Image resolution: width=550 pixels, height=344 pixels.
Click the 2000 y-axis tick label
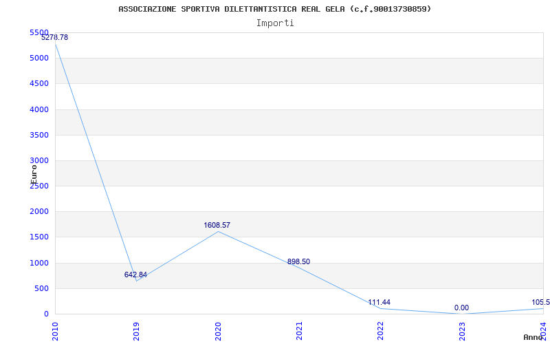[x=39, y=212]
